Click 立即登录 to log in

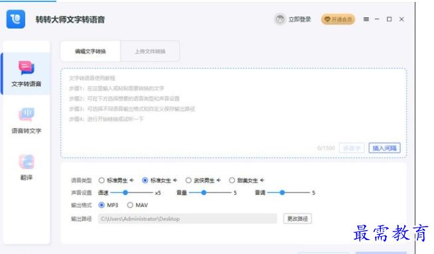coord(299,19)
